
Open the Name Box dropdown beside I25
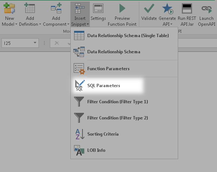[35, 43]
